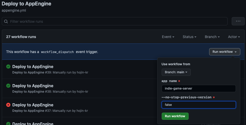The width and height of the screenshot is (246, 125).
Task: Open Deploy to AppEngine run #39 title
Action: 33,67
